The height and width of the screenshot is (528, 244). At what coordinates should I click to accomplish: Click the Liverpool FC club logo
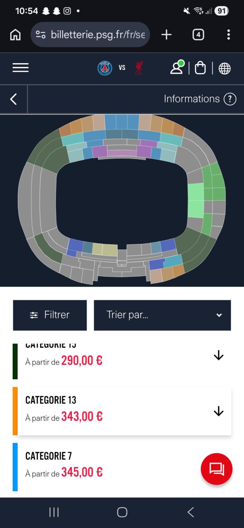click(138, 68)
